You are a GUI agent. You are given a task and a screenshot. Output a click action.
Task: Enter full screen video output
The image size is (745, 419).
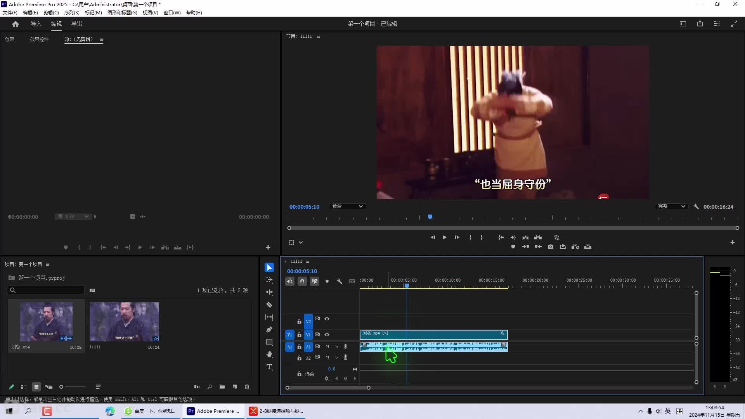pyautogui.click(x=734, y=24)
